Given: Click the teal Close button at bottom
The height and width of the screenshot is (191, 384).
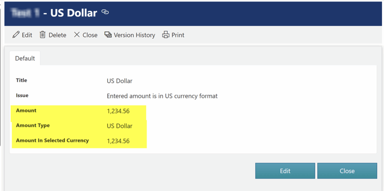Looking at the screenshot, I should [x=347, y=171].
